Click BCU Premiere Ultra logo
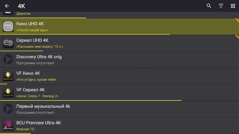Viewport: 239px width, 134px height. point(8,125)
